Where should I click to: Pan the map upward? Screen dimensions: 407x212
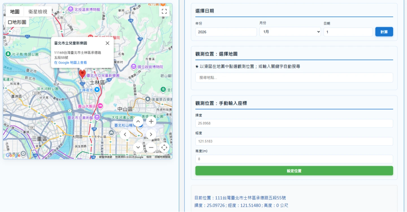point(138,122)
